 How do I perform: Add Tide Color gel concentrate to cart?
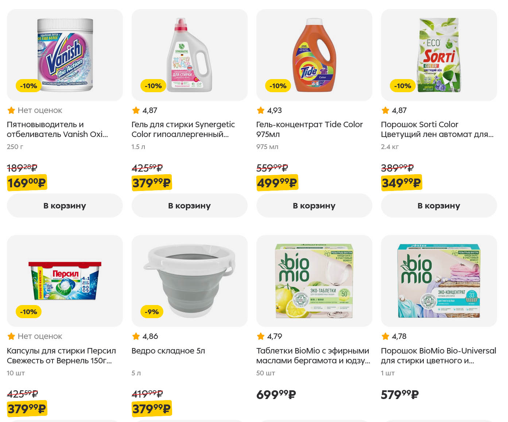point(314,206)
